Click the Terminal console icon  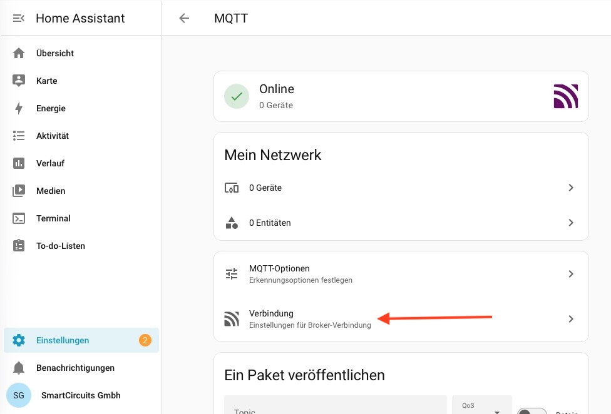[18, 218]
